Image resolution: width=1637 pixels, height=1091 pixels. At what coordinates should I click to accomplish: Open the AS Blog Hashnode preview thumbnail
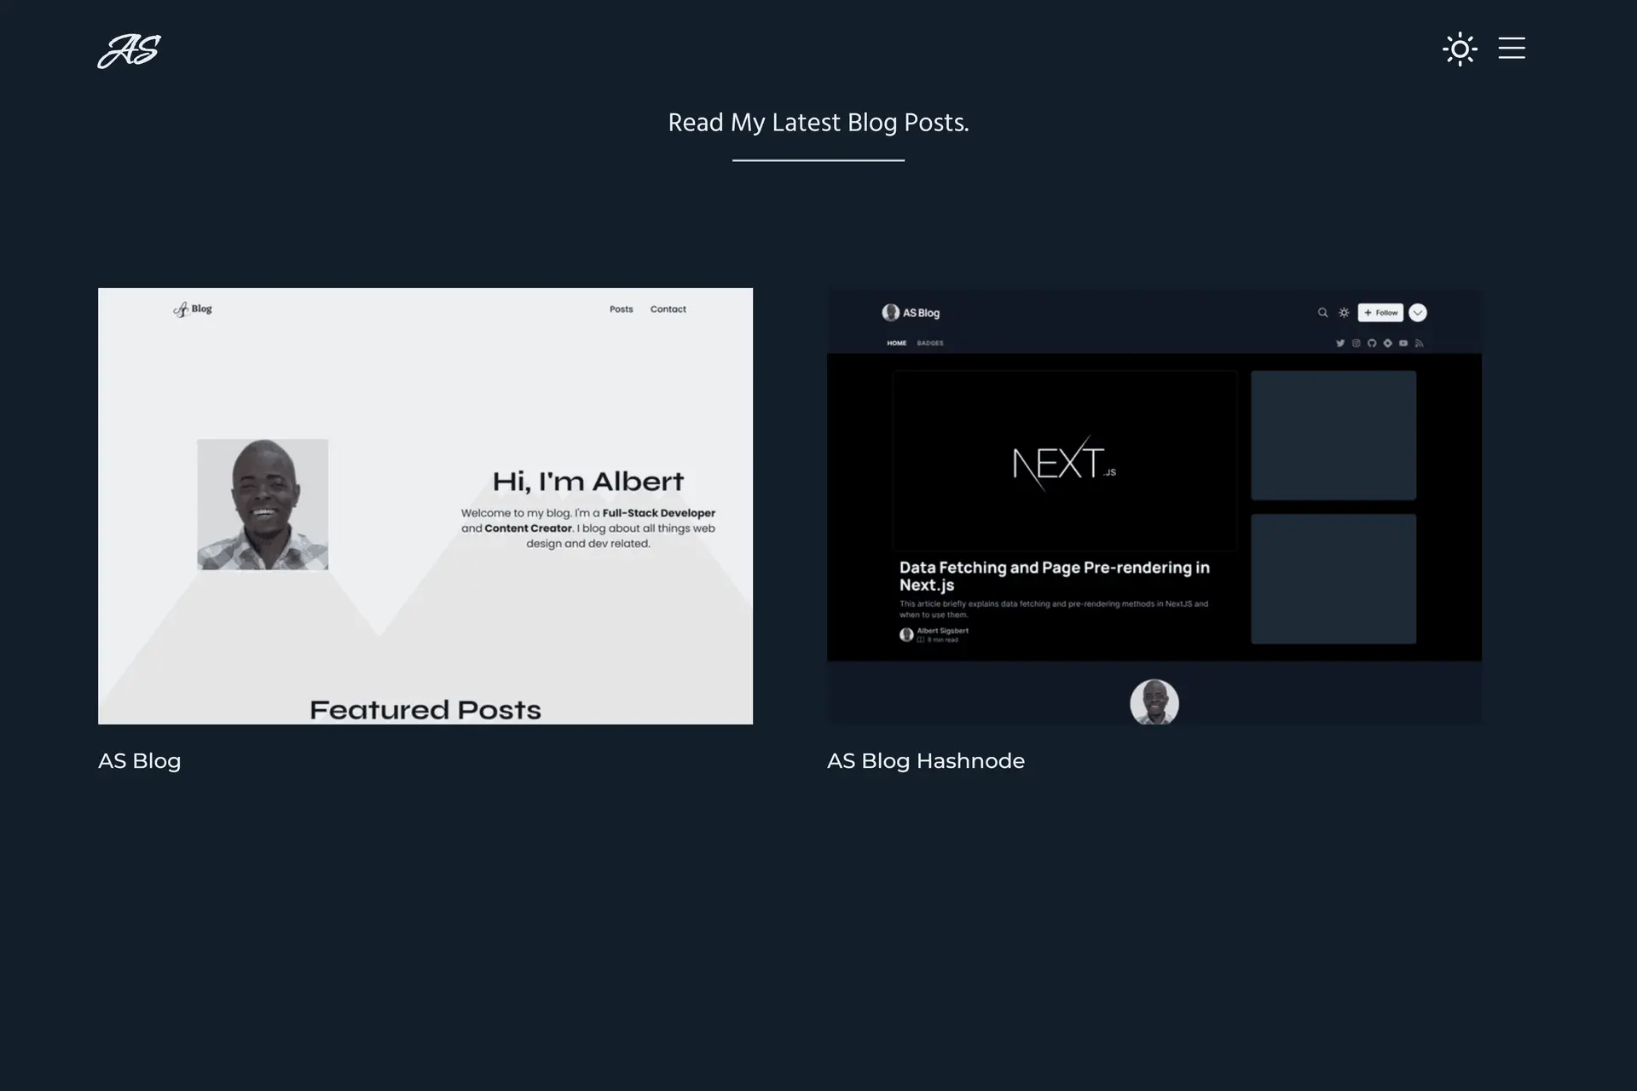pos(1154,505)
